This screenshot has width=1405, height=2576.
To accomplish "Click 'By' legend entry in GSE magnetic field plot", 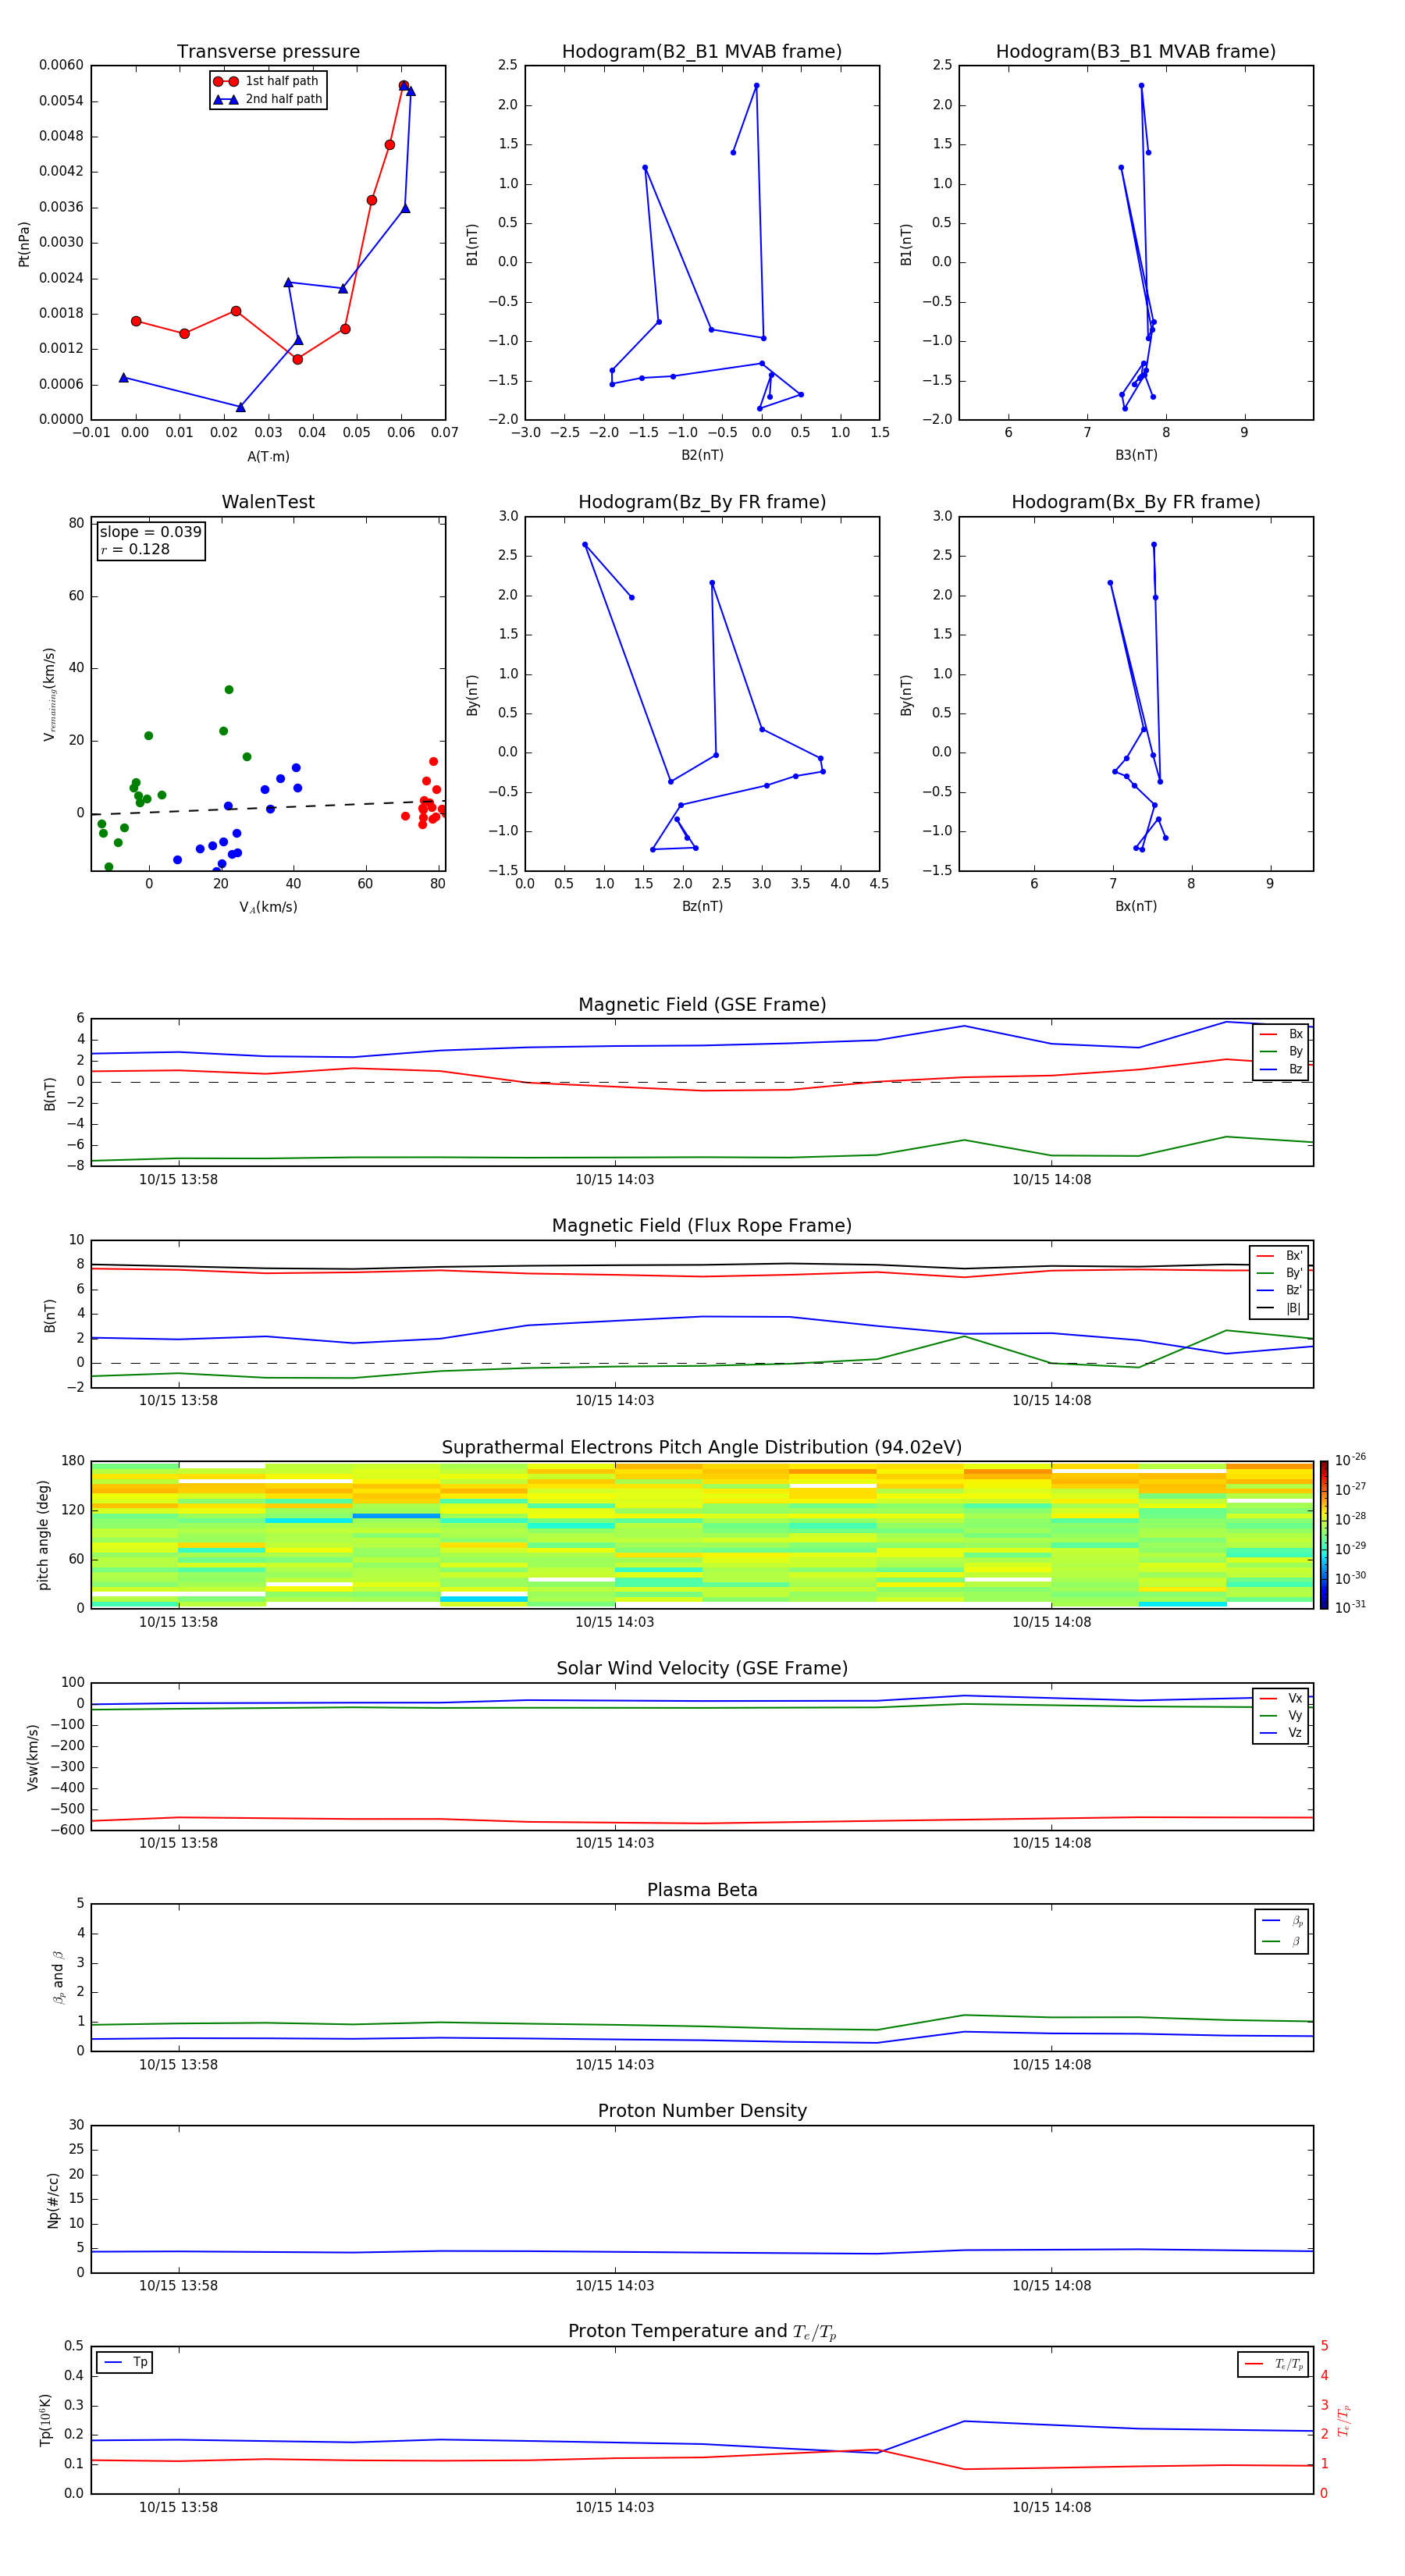I will point(1281,1051).
